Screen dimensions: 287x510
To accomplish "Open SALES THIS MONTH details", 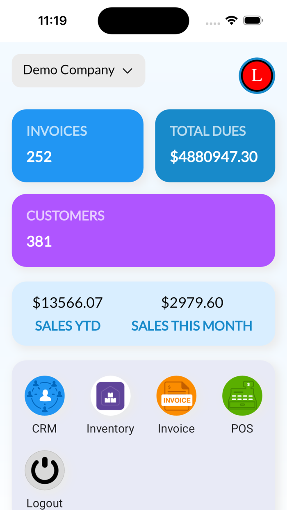I will (x=191, y=326).
